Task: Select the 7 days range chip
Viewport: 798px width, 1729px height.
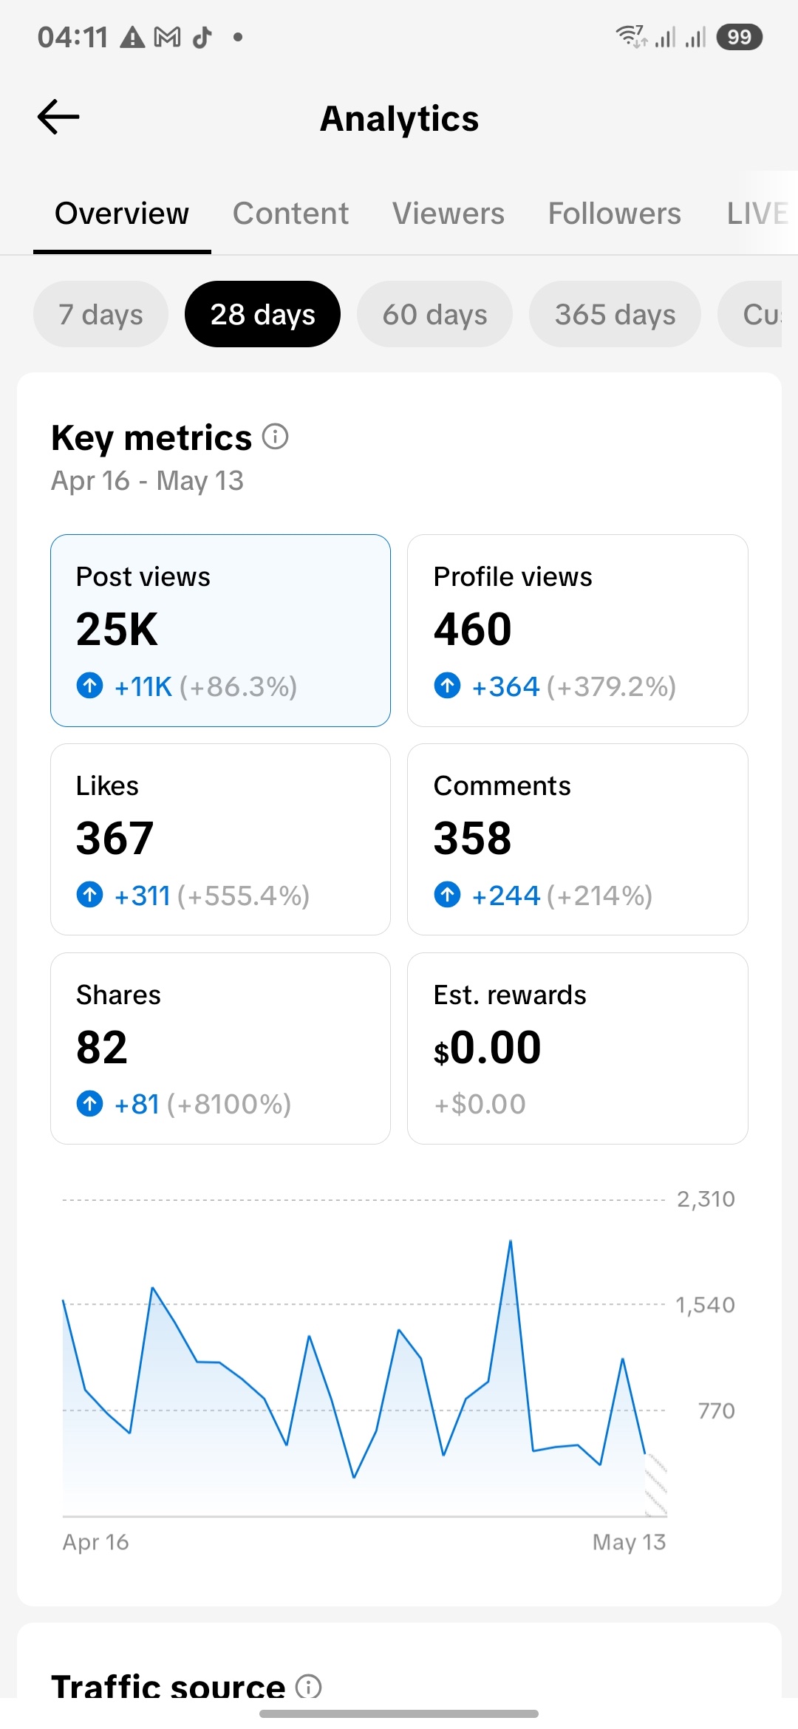Action: pos(100,314)
